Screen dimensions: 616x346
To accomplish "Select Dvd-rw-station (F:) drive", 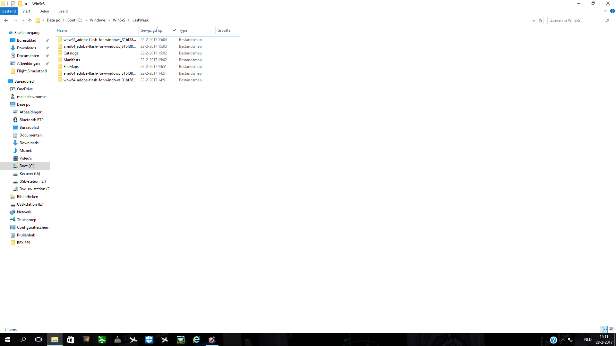I will (x=35, y=189).
